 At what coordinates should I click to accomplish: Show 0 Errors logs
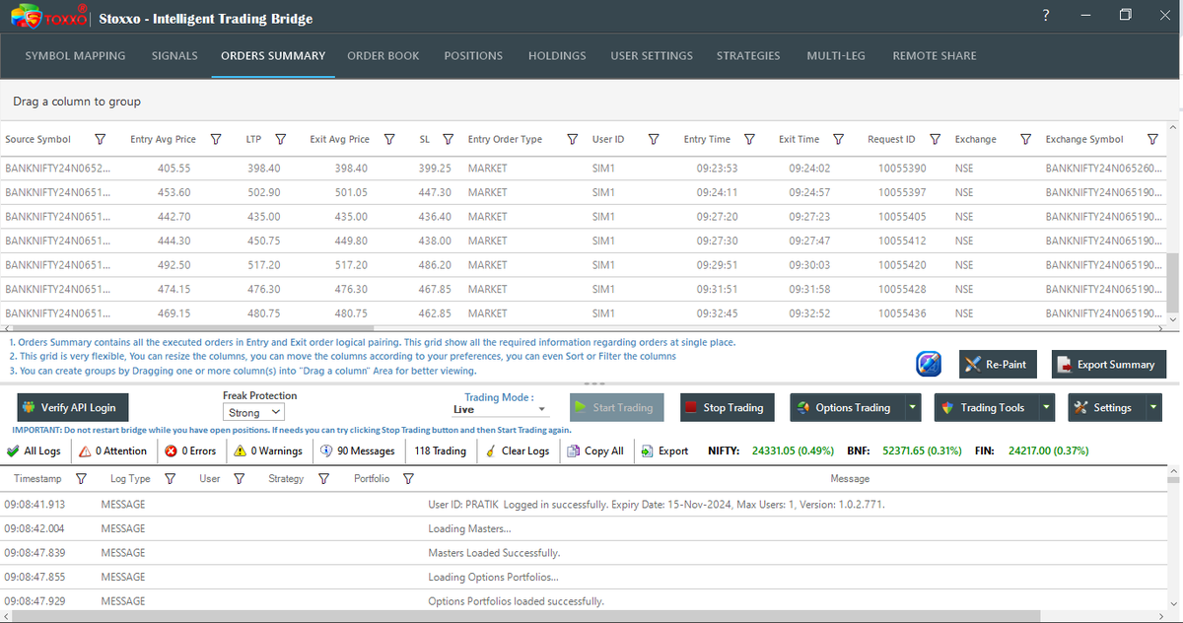click(190, 450)
